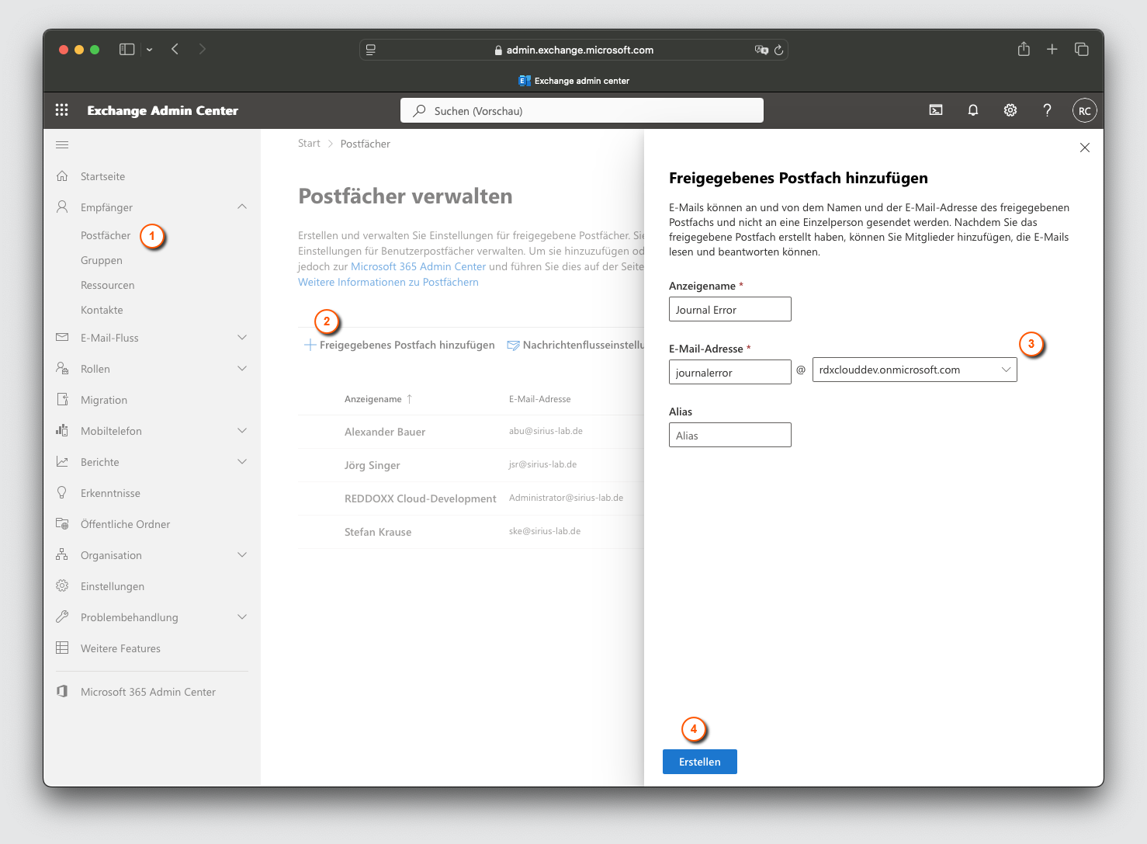Select the Stefan Krause mailbox row

coord(471,532)
